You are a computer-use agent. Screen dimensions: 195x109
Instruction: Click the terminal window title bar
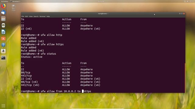(103, 14)
